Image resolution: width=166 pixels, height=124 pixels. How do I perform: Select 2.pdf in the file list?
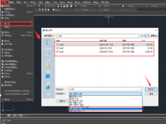point(62,48)
